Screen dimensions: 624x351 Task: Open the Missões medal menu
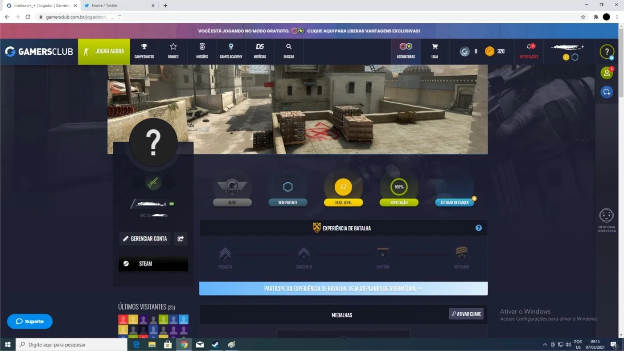click(x=202, y=51)
